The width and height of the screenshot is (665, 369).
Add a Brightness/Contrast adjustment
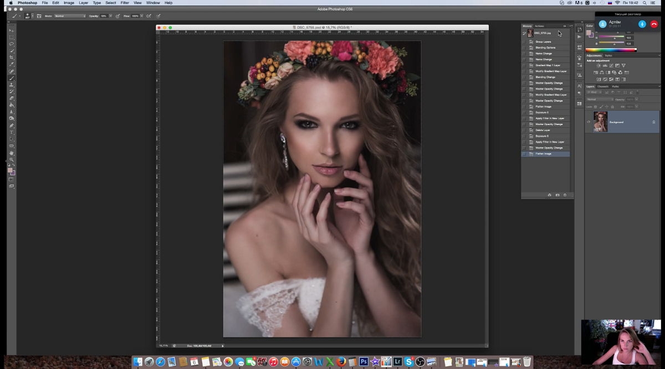[x=598, y=65]
